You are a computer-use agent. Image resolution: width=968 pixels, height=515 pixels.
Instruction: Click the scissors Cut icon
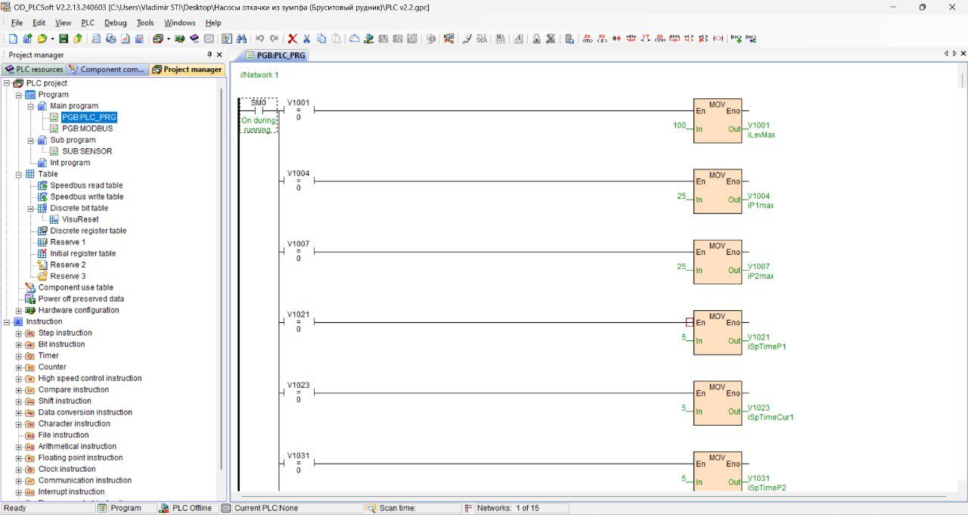(307, 39)
